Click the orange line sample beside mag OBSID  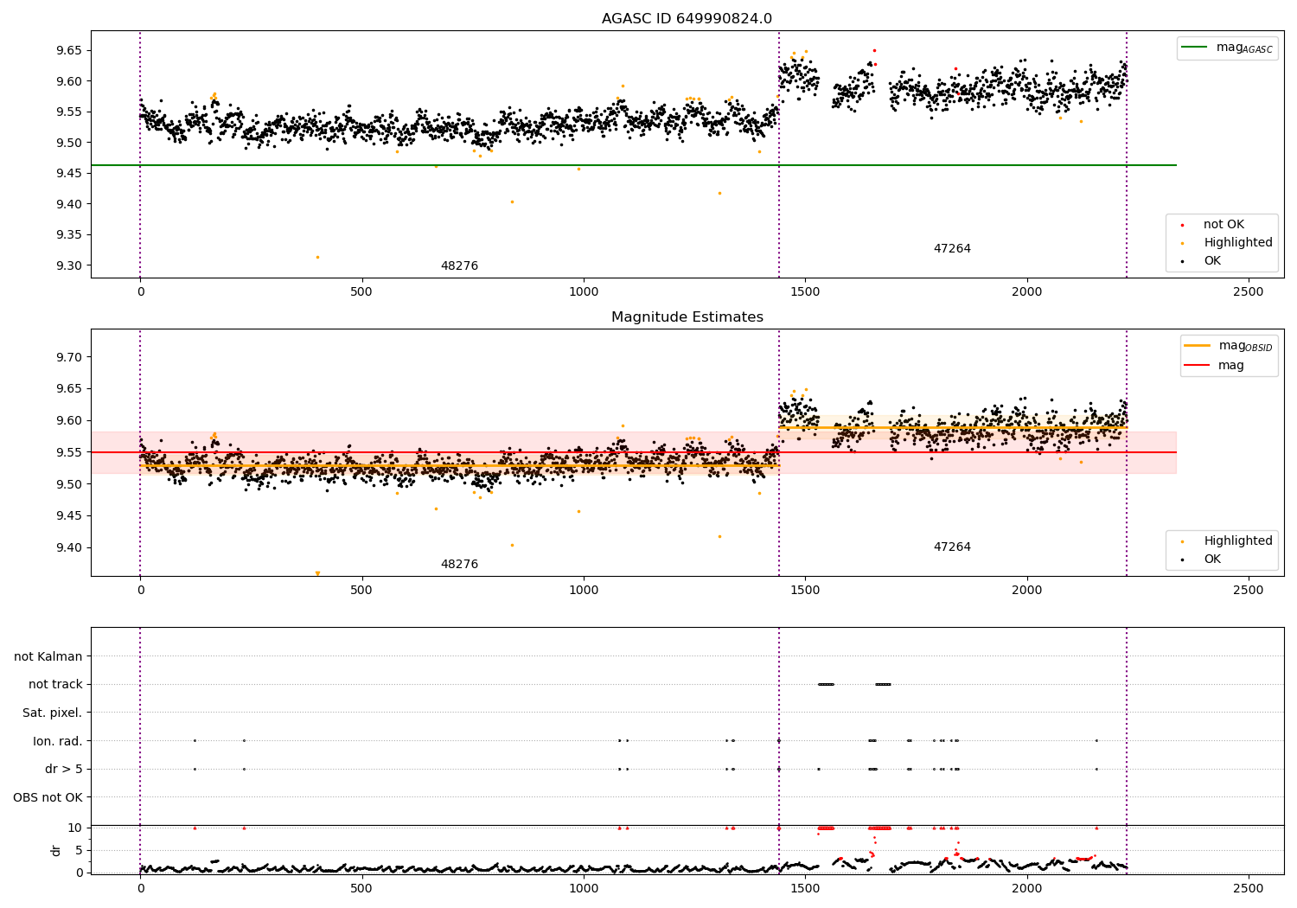(x=1197, y=346)
